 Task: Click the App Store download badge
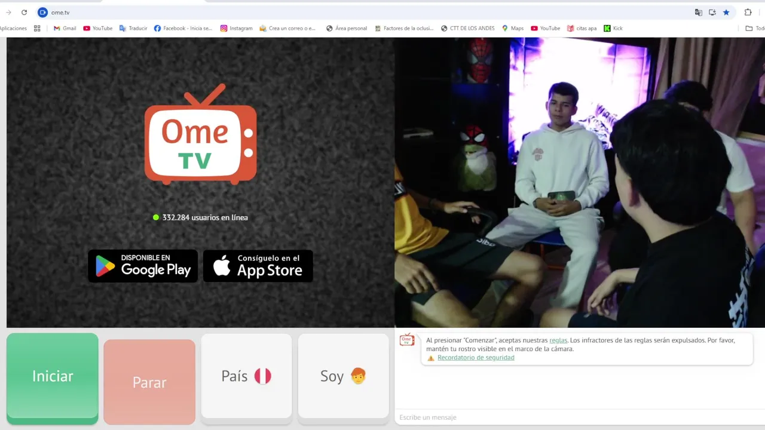click(258, 266)
